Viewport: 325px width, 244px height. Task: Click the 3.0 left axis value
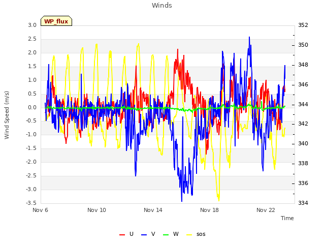pyautogui.click(x=32, y=25)
